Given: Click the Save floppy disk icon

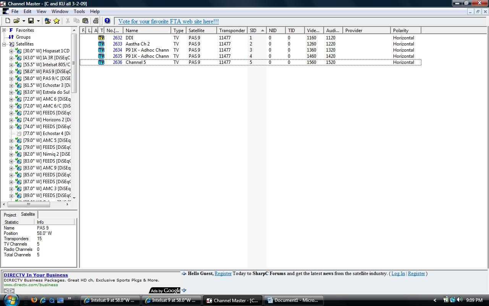Looking at the screenshot, I should click(x=31, y=21).
